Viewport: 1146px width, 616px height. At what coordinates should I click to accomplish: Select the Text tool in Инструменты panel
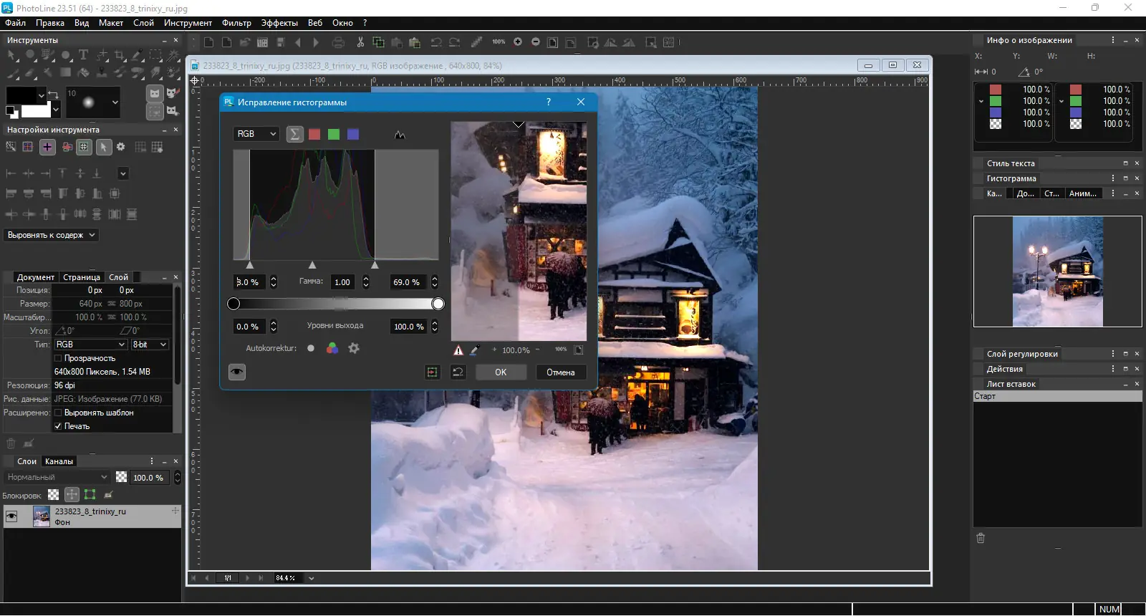83,55
